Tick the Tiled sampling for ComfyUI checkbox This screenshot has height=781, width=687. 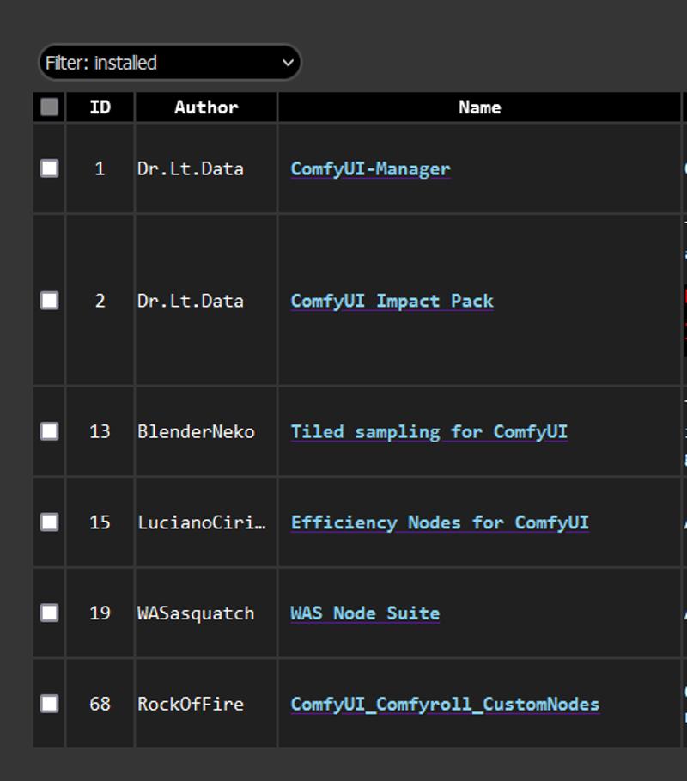point(49,431)
